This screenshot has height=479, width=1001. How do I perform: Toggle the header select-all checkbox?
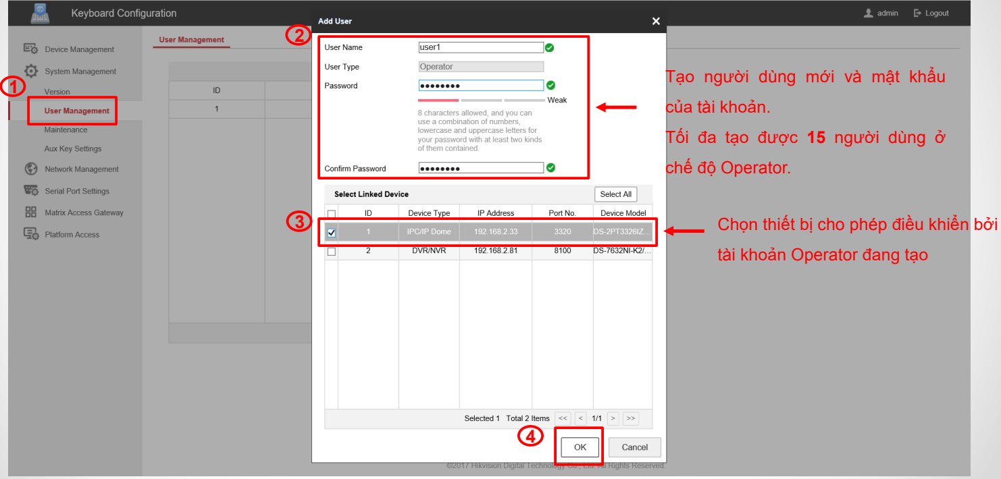coord(332,213)
